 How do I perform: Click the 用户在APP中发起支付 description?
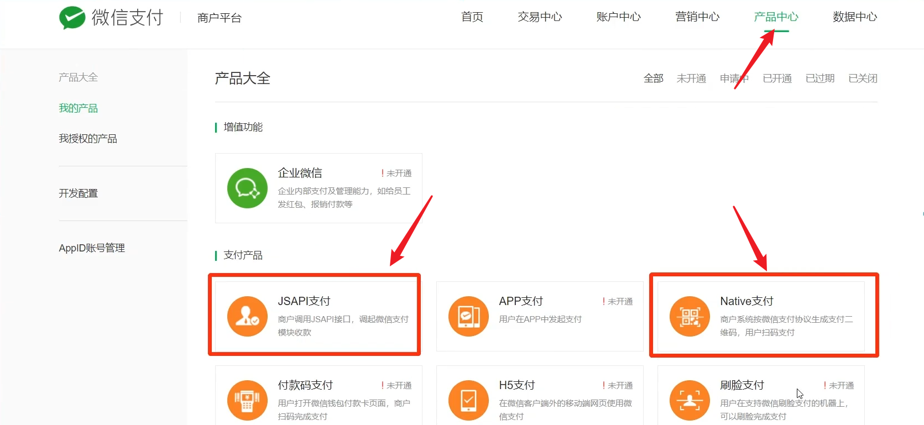point(540,319)
